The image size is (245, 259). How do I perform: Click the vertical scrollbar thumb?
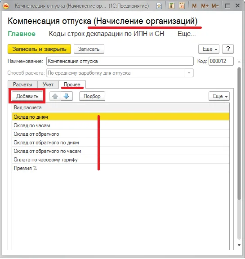(239, 134)
